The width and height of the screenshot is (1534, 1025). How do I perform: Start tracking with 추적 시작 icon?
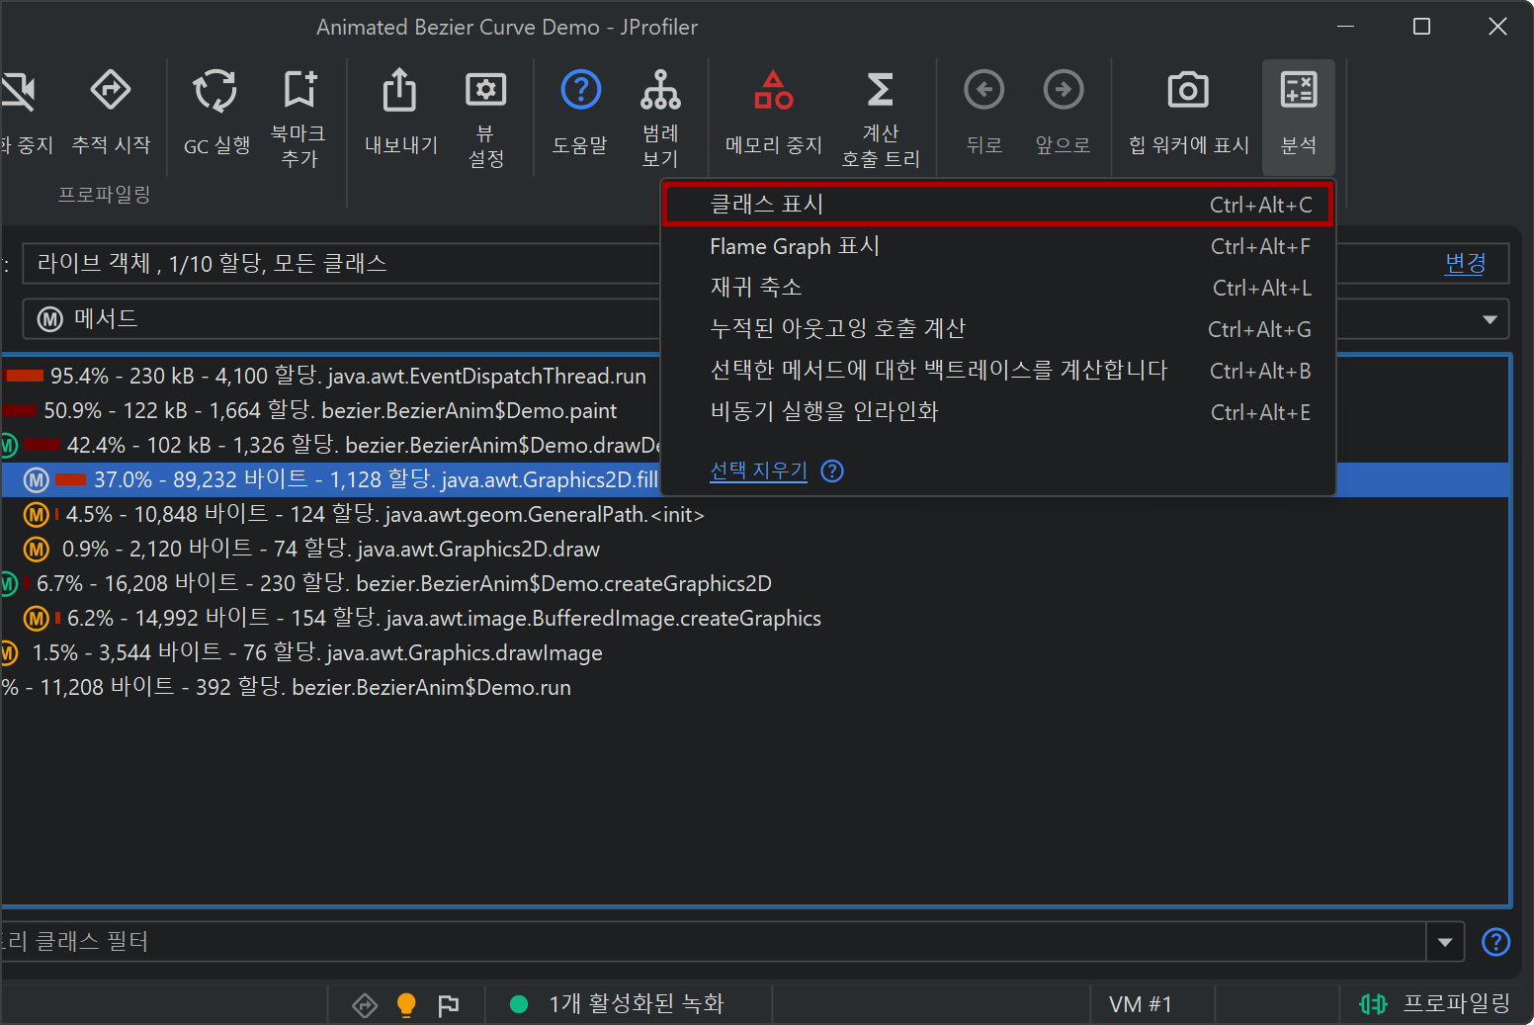(111, 92)
